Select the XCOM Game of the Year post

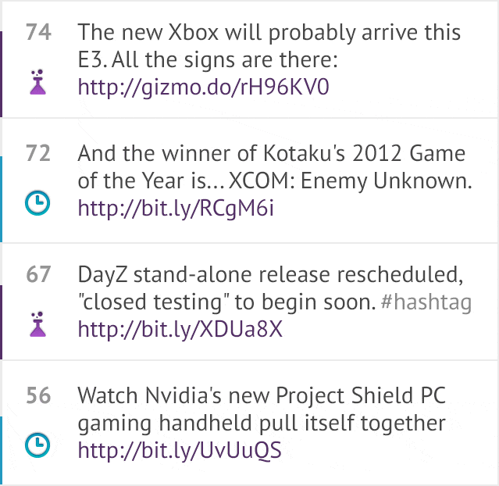pos(275,167)
